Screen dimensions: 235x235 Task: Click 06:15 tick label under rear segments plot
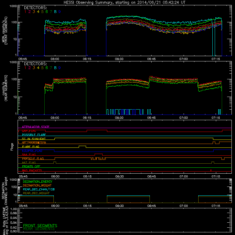87,118
